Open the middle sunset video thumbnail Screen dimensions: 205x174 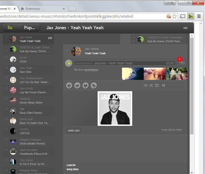point(155,74)
